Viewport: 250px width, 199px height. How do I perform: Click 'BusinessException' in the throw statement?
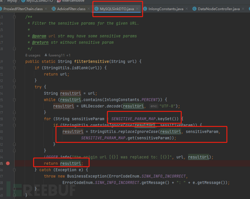(x=87, y=176)
